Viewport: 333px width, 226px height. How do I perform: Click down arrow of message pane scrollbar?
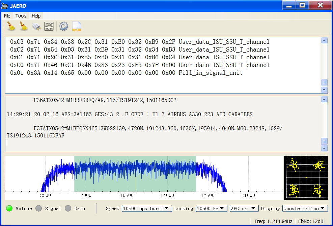324,149
